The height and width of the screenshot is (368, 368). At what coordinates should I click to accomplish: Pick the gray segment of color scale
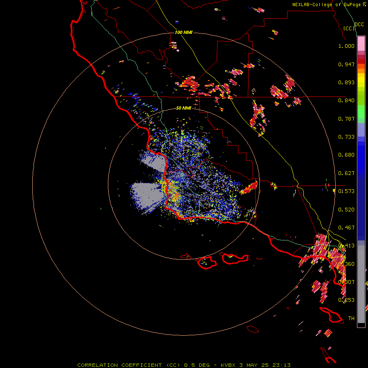[361, 284]
